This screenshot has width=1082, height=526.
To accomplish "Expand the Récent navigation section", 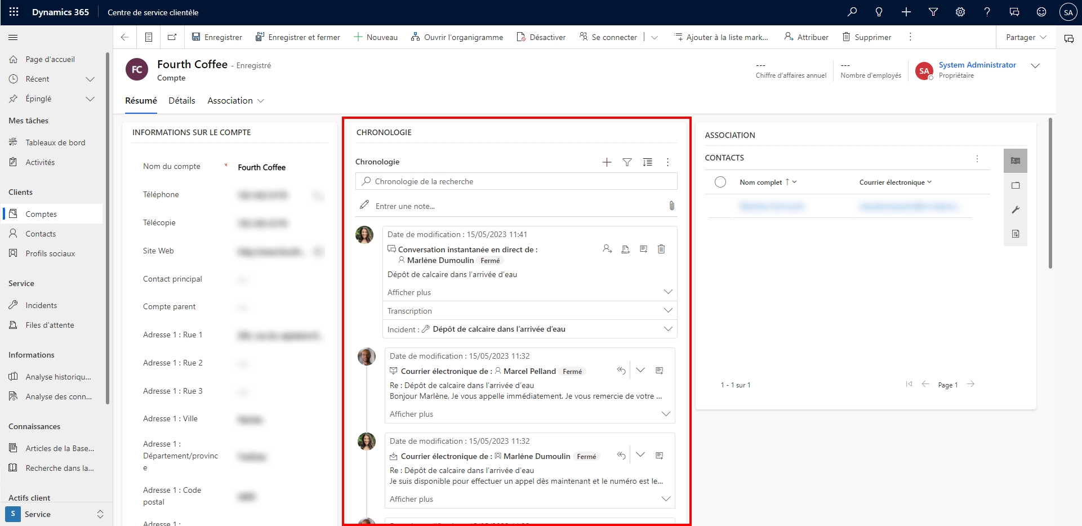I will point(90,79).
